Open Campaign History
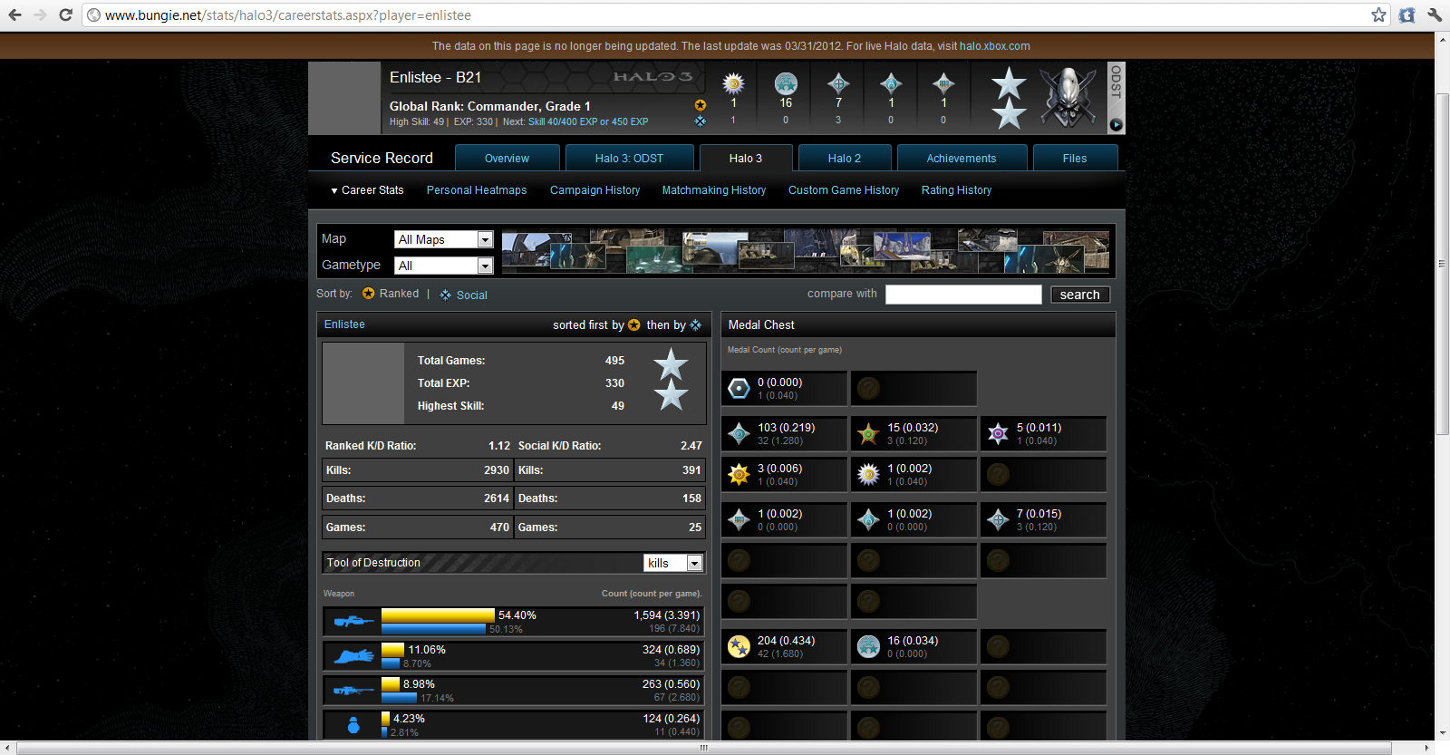 click(594, 190)
